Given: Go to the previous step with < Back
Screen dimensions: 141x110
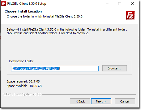Looking at the screenshot, I should (x=80, y=101).
